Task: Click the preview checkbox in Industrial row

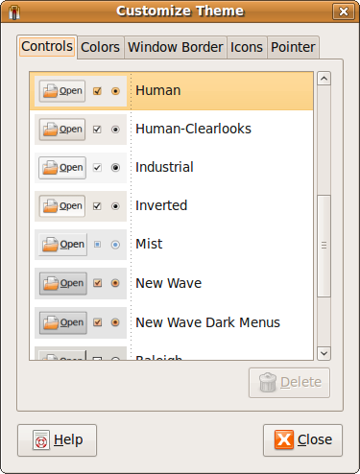Action: click(x=97, y=168)
